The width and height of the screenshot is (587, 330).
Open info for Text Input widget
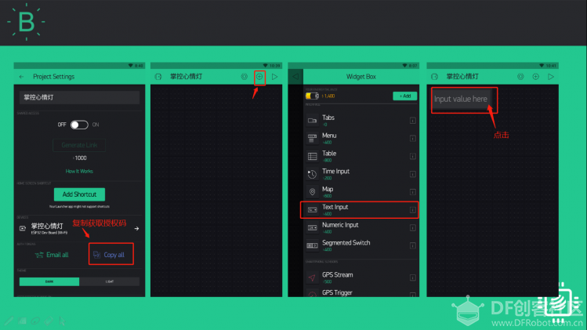tap(412, 210)
